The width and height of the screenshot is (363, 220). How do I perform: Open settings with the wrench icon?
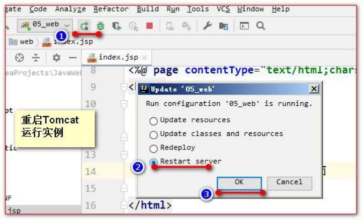208,26
